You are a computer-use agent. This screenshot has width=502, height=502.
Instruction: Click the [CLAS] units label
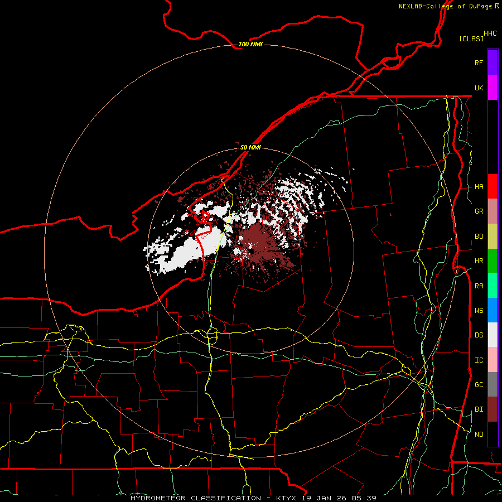(471, 38)
